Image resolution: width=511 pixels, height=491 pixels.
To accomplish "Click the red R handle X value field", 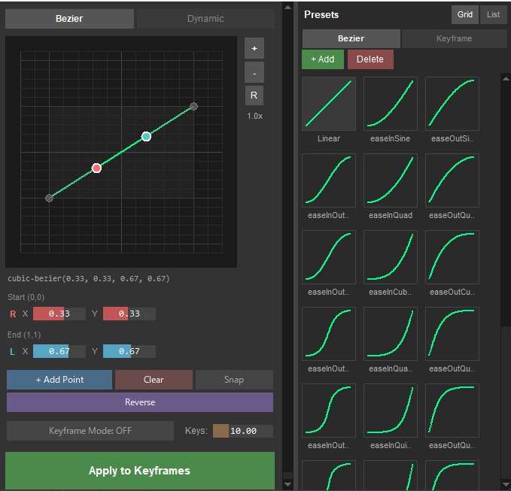I will click(x=59, y=314).
